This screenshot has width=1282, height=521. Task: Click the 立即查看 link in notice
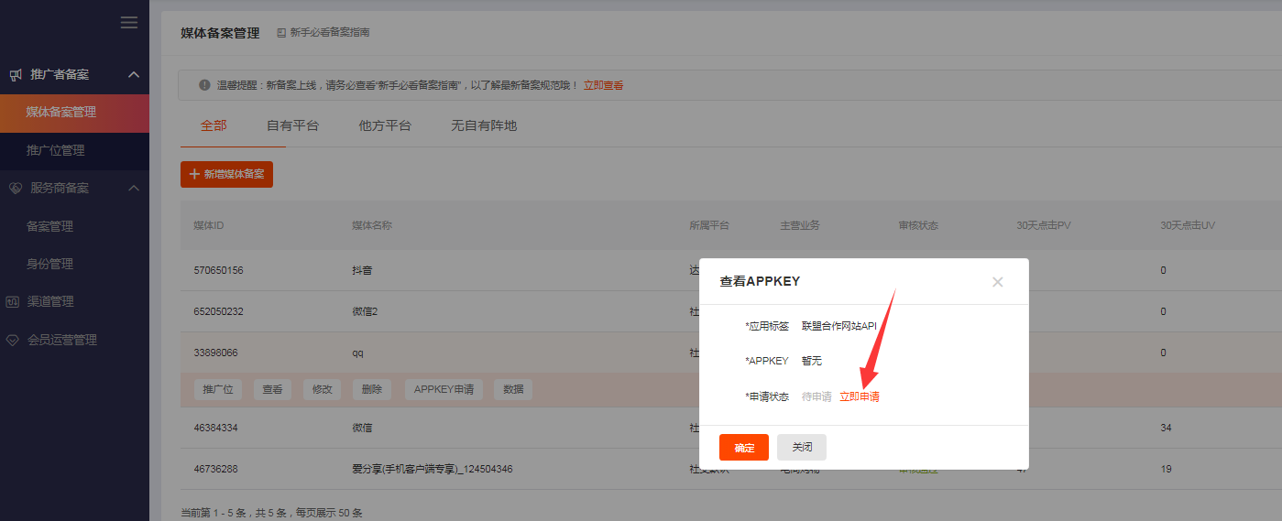tap(603, 85)
